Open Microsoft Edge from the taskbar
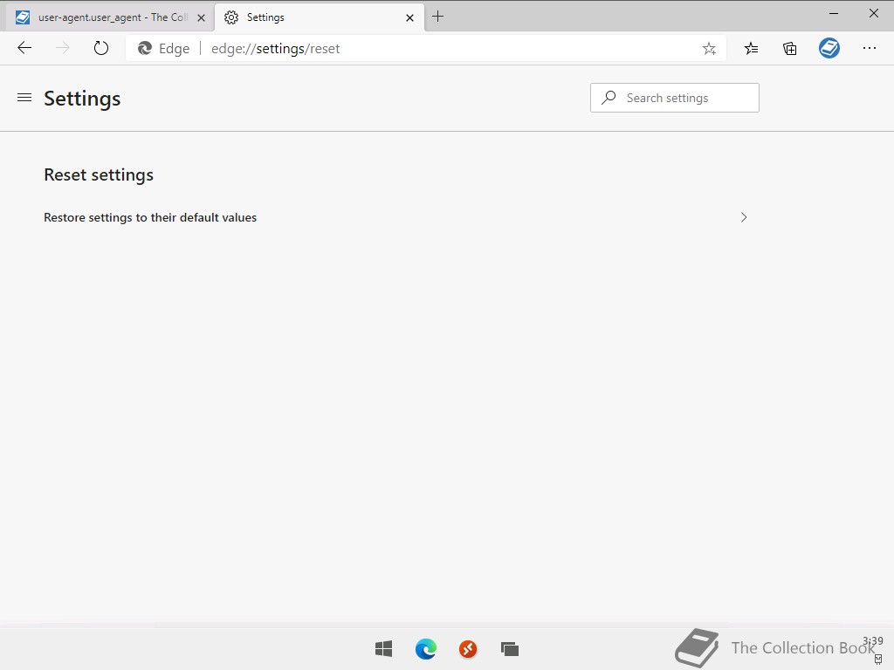 click(x=426, y=648)
